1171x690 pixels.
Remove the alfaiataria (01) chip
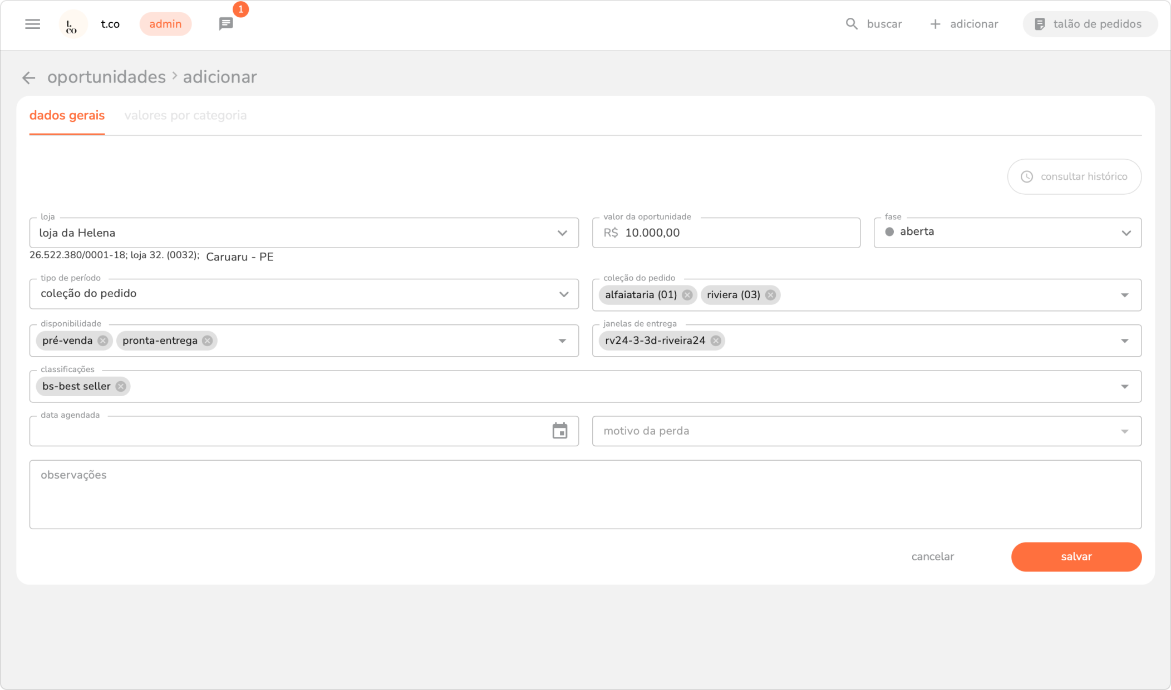tap(687, 295)
